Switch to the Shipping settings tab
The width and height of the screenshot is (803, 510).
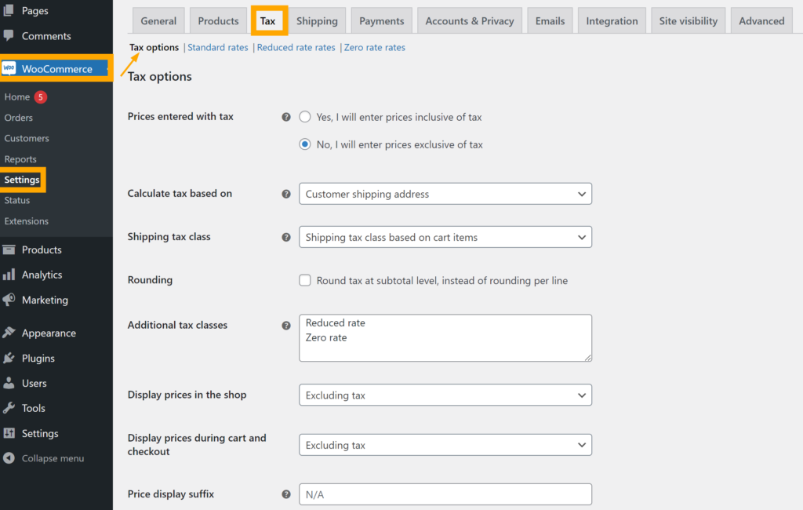(317, 21)
